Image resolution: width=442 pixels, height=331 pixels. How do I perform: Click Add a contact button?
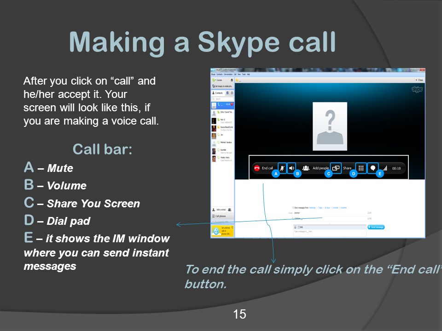tap(219, 210)
